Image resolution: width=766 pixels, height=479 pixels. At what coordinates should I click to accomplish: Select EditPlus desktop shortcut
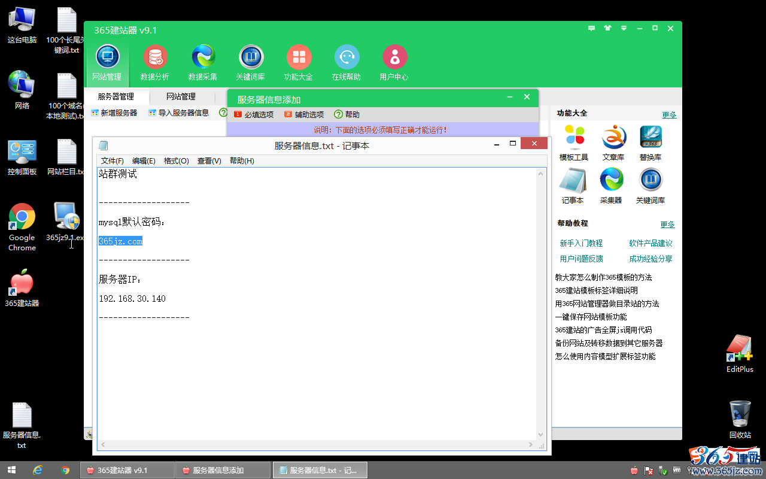click(x=740, y=354)
